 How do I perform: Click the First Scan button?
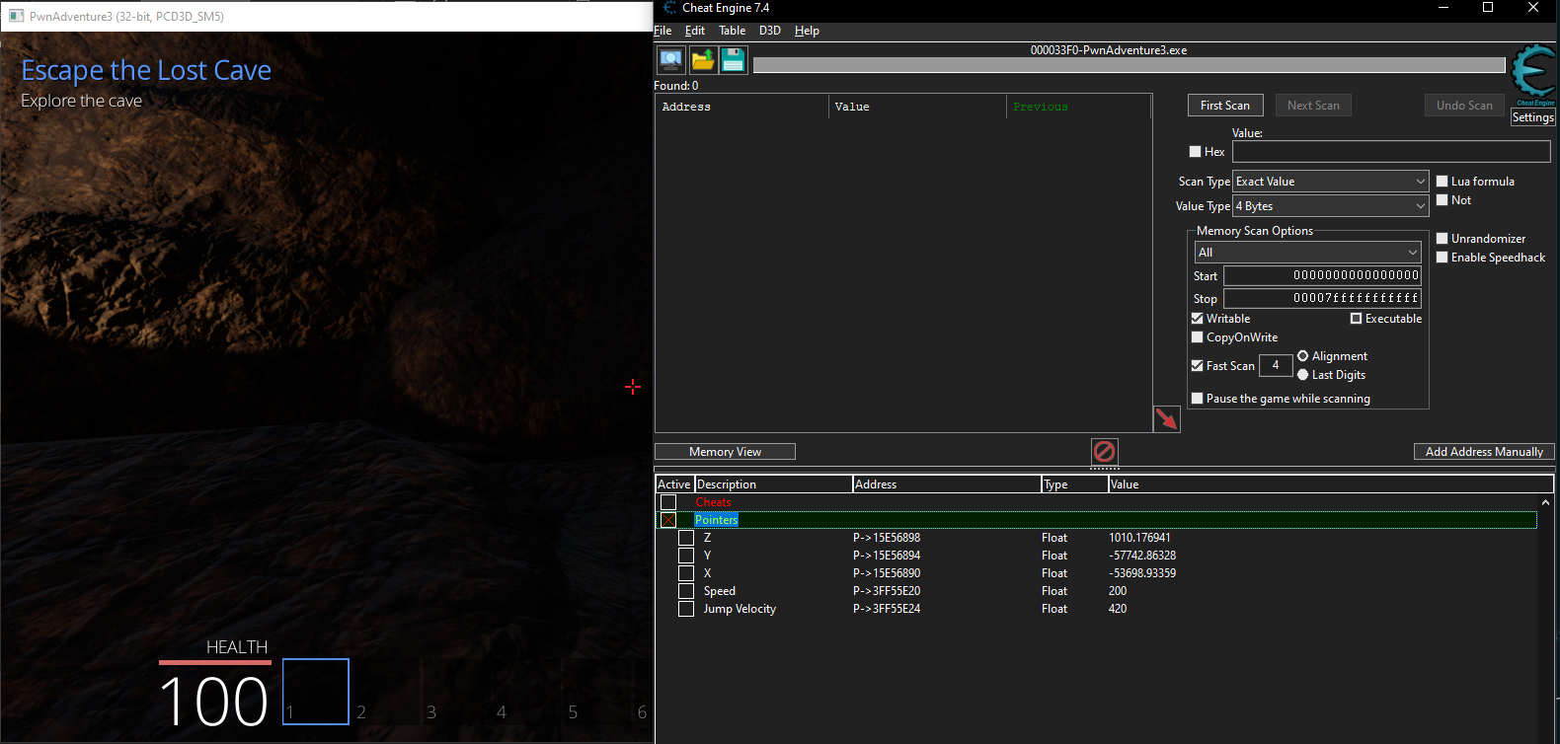click(x=1225, y=106)
